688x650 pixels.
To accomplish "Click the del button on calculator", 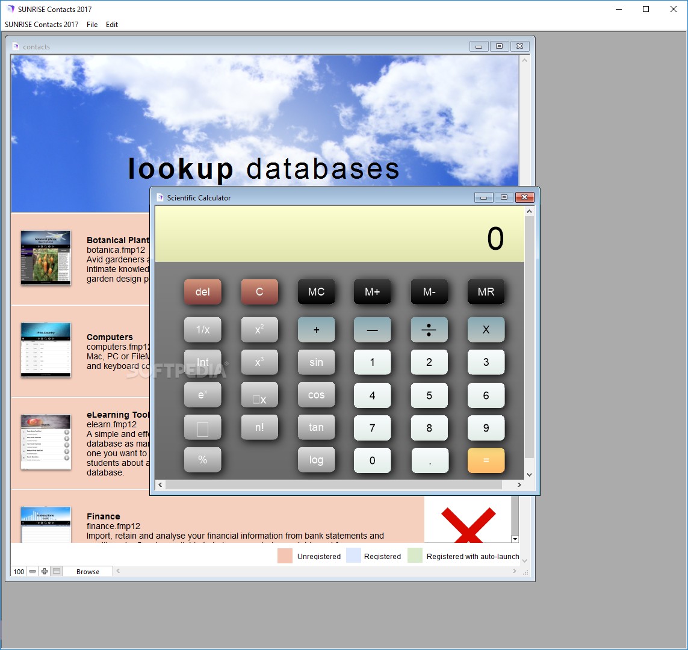I will pyautogui.click(x=202, y=292).
